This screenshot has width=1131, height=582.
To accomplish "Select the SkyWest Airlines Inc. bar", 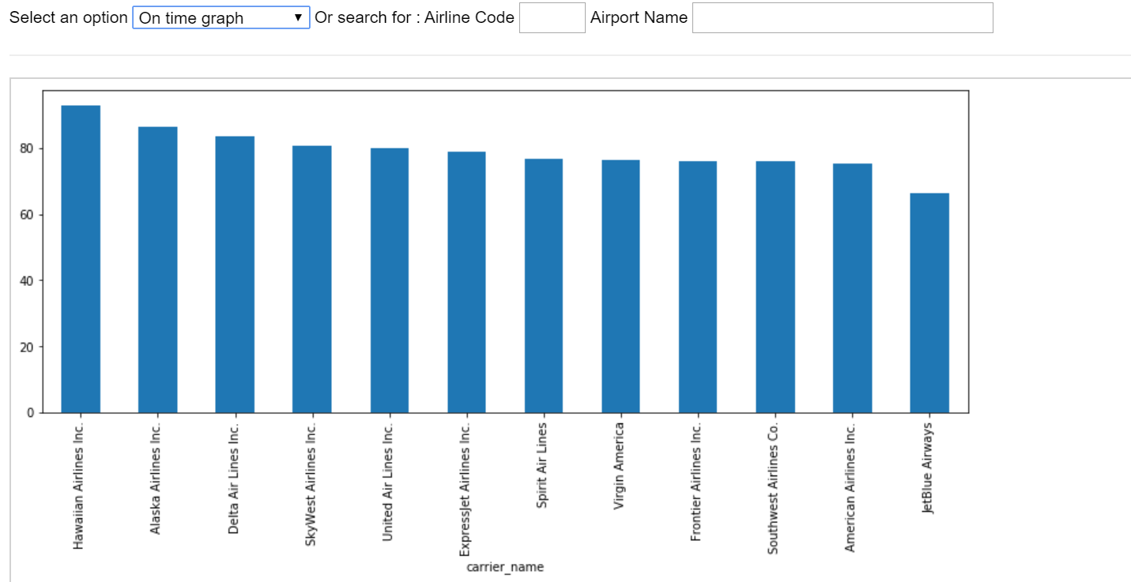I will 311,279.
